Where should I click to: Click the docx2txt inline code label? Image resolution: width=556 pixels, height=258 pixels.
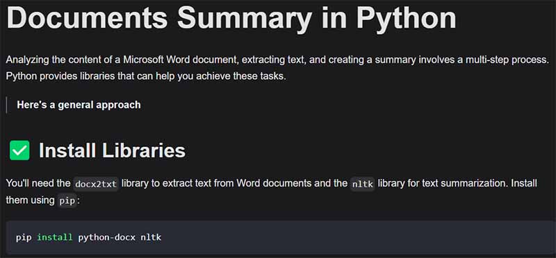pyautogui.click(x=96, y=184)
